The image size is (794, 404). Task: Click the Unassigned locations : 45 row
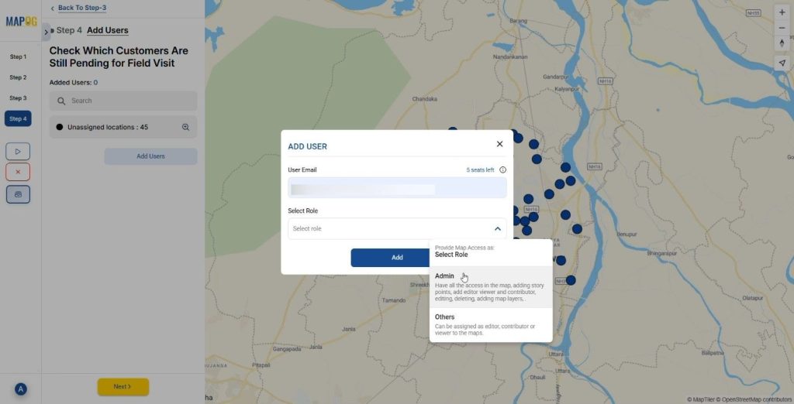coord(123,127)
